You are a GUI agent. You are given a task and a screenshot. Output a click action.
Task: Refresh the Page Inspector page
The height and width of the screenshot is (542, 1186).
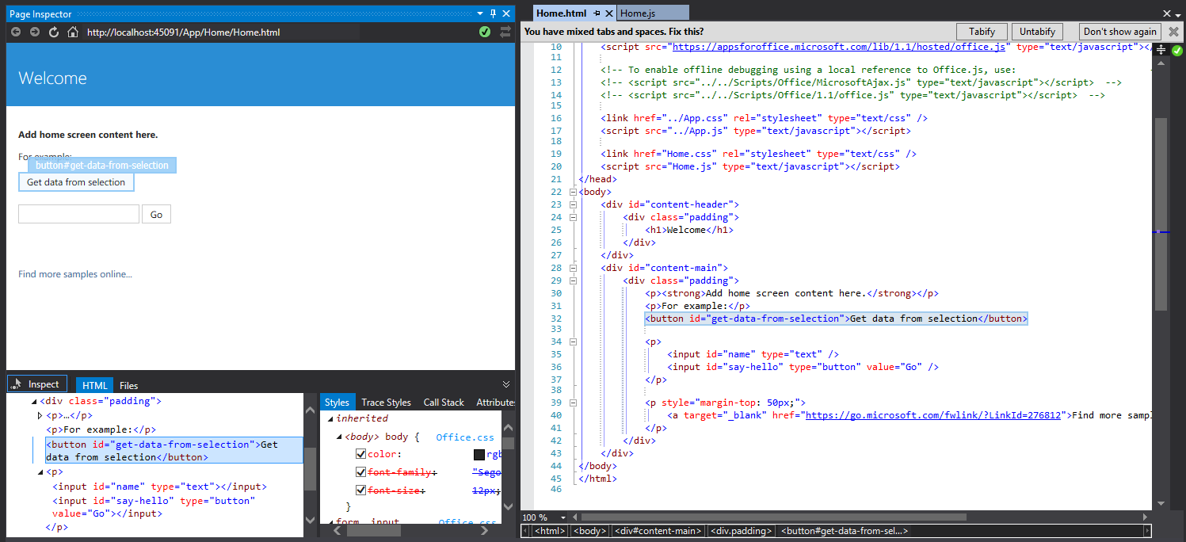coord(53,32)
